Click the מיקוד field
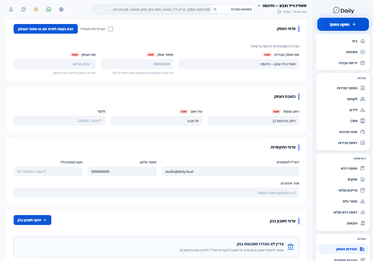Image resolution: width=377 pixels, height=261 pixels. [x=59, y=121]
